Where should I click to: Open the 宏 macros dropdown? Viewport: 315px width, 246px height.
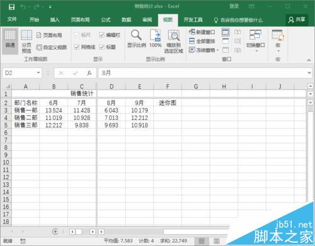coord(278,41)
